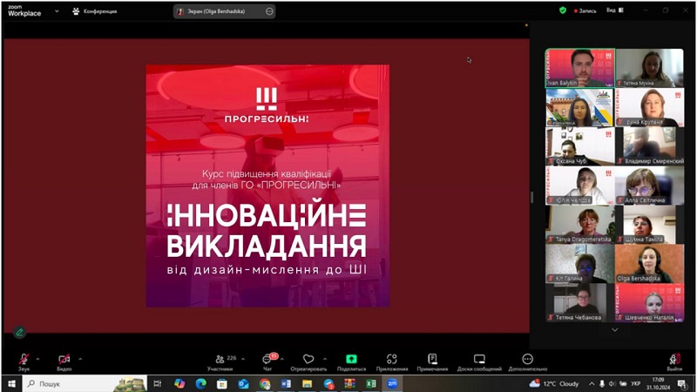This screenshot has width=697, height=392.
Task: Click the Выйти leave meeting button
Action: click(x=674, y=362)
